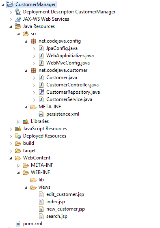Screen dimensions: 160x228
Task: Click the Deployment Descriptor icon
Action: coord(18,12)
